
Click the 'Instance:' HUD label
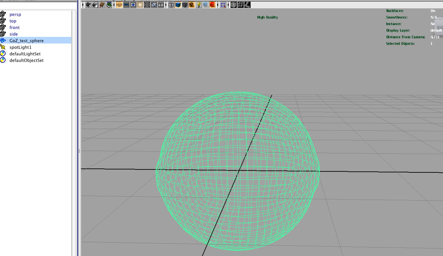(393, 24)
